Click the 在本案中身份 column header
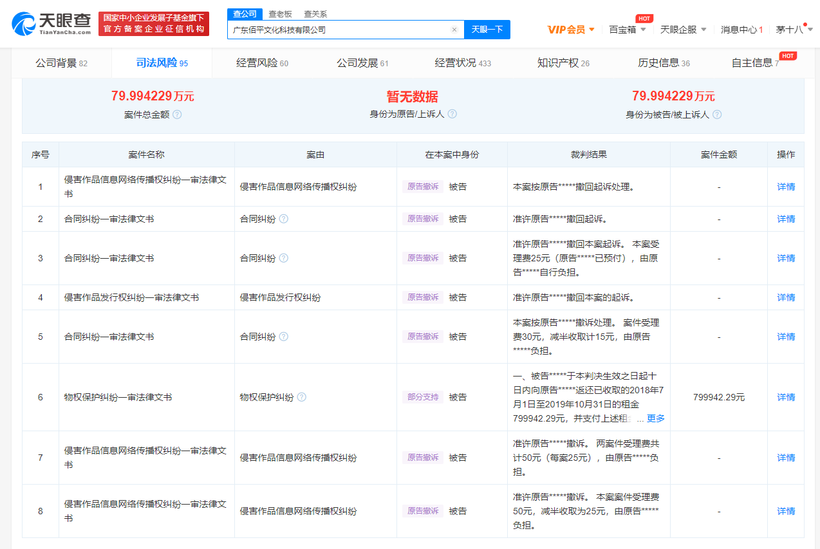820x549 pixels. point(452,155)
